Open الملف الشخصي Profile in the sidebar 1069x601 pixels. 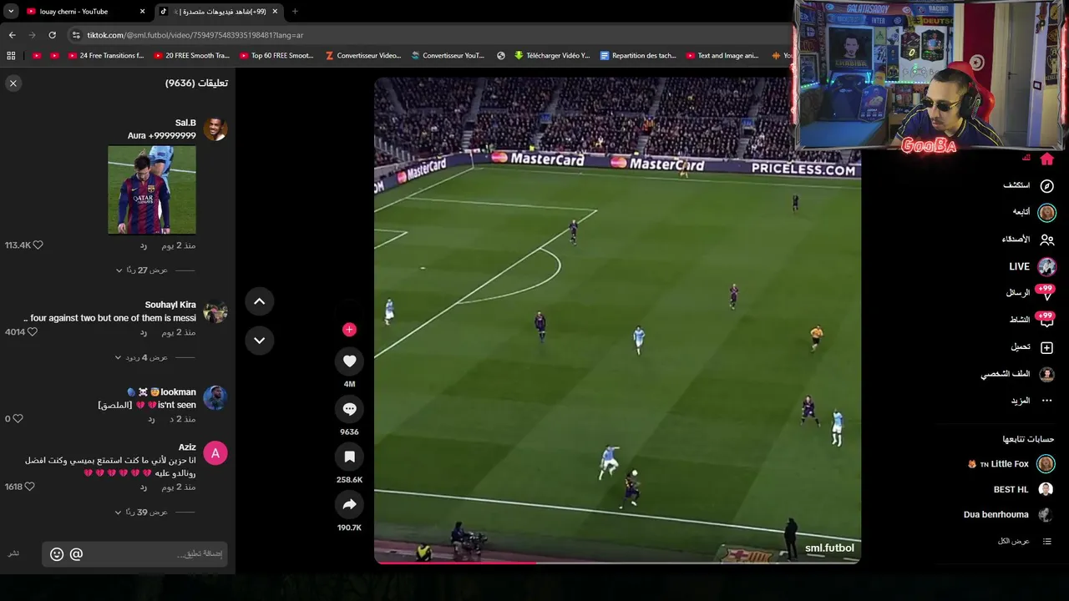[x=1018, y=374]
